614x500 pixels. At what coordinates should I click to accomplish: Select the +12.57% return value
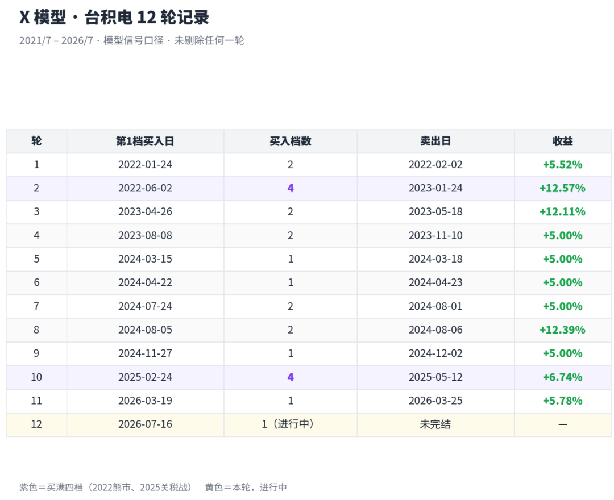coord(562,188)
